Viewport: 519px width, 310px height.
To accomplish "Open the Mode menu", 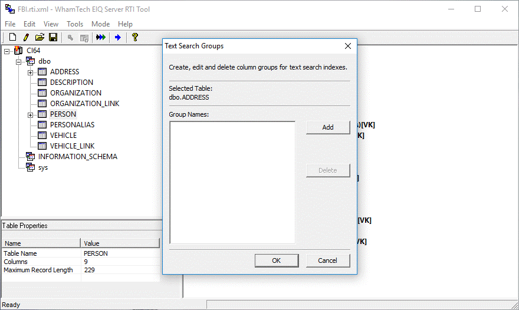I will pos(100,24).
